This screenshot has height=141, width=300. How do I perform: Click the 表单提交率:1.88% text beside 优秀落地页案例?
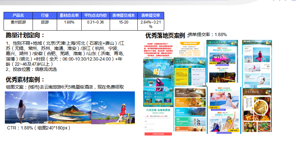[x=207, y=34]
